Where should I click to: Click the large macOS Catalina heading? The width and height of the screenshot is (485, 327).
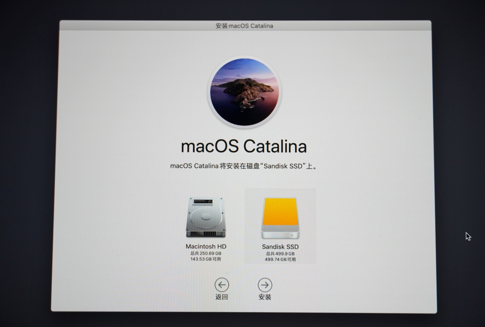244,146
